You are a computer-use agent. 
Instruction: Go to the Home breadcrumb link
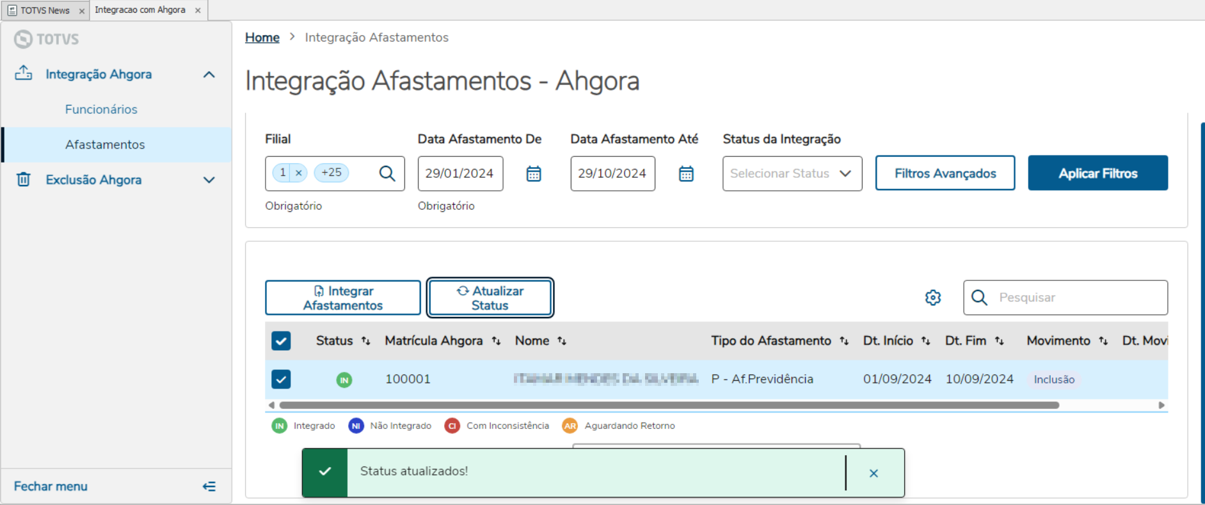[x=262, y=38]
